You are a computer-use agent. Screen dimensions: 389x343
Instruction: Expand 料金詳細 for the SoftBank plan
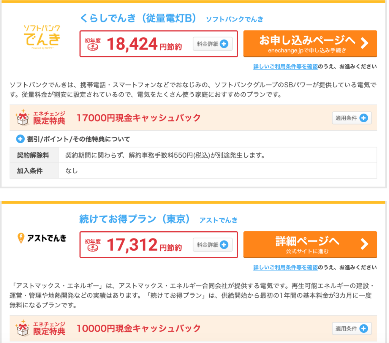click(213, 44)
